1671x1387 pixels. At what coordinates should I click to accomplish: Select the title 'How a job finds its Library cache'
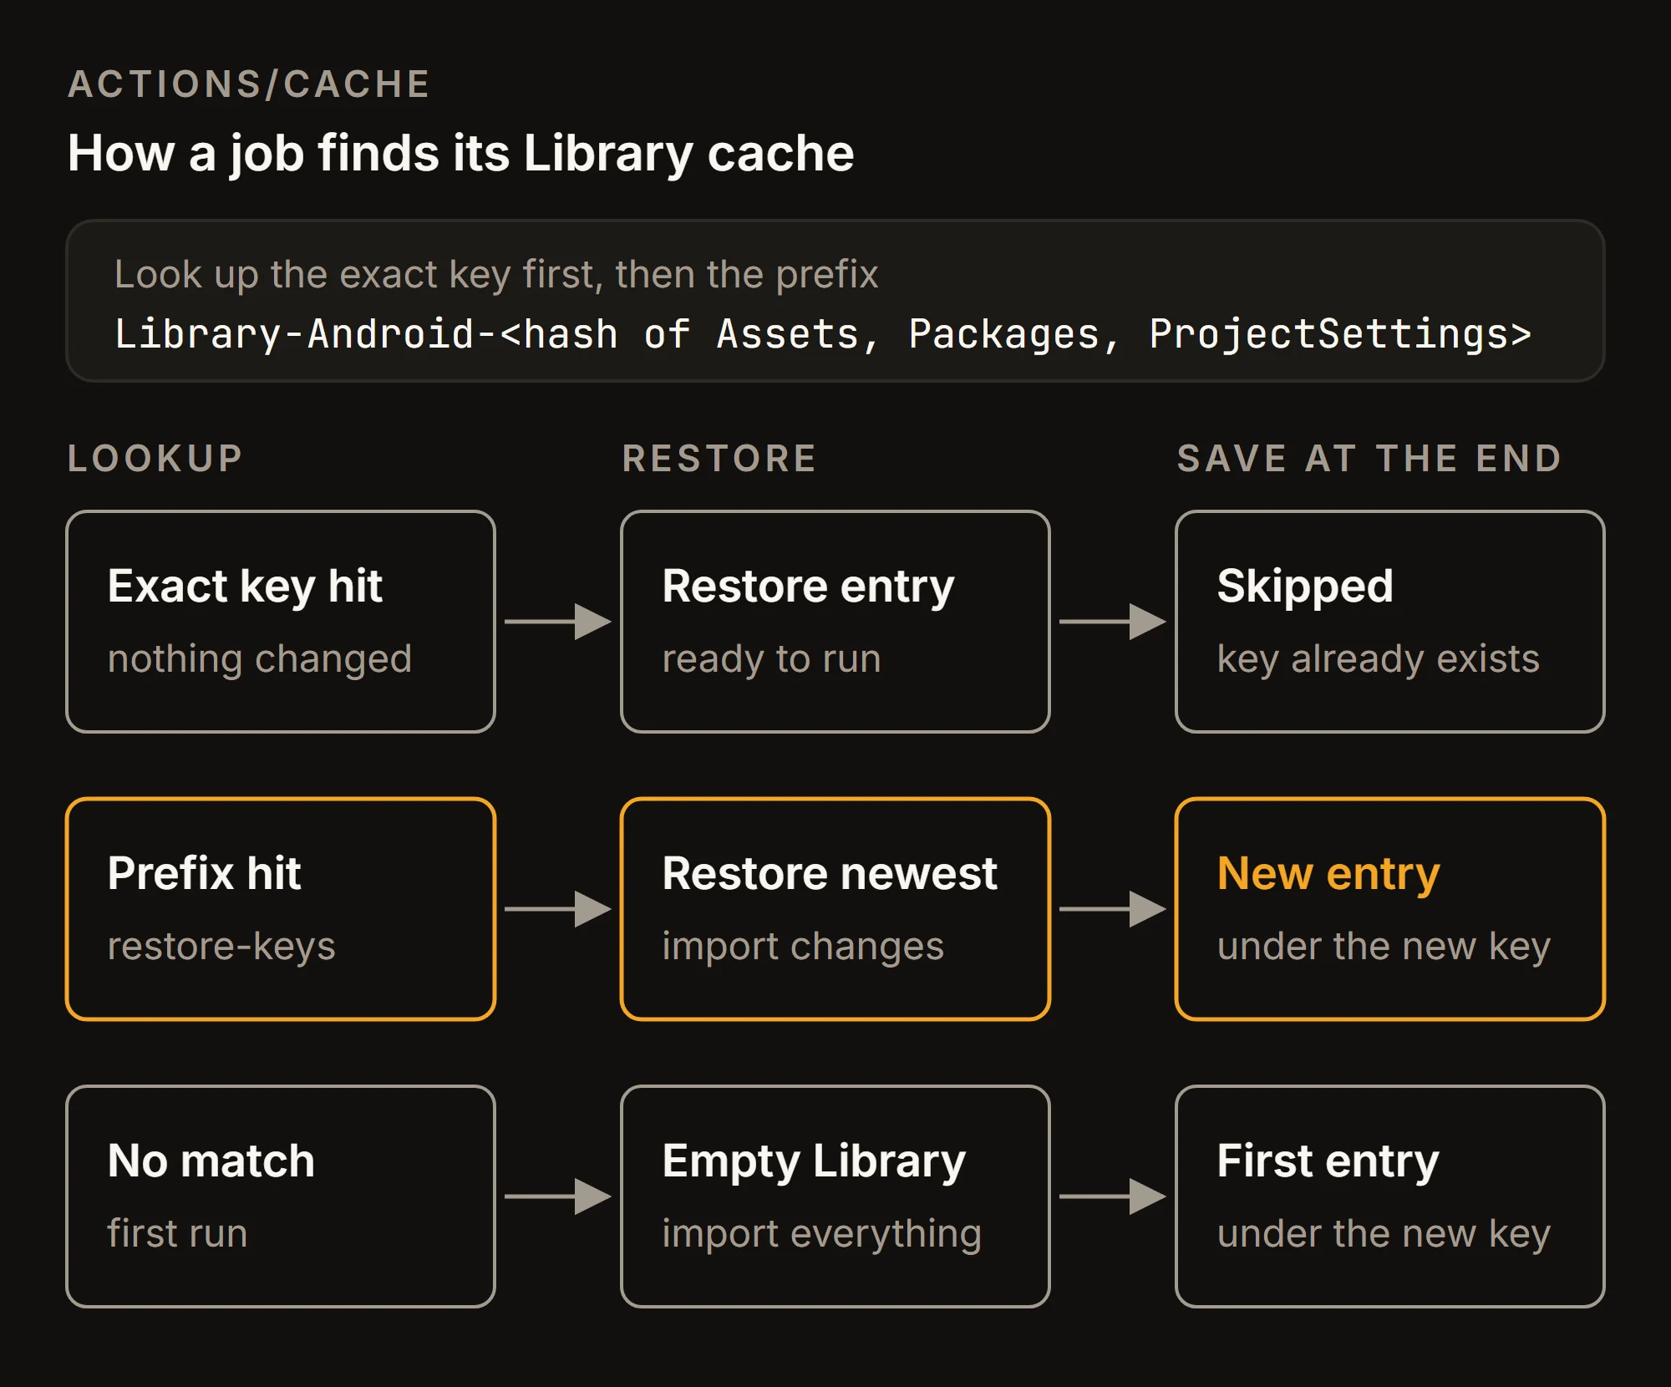[461, 154]
